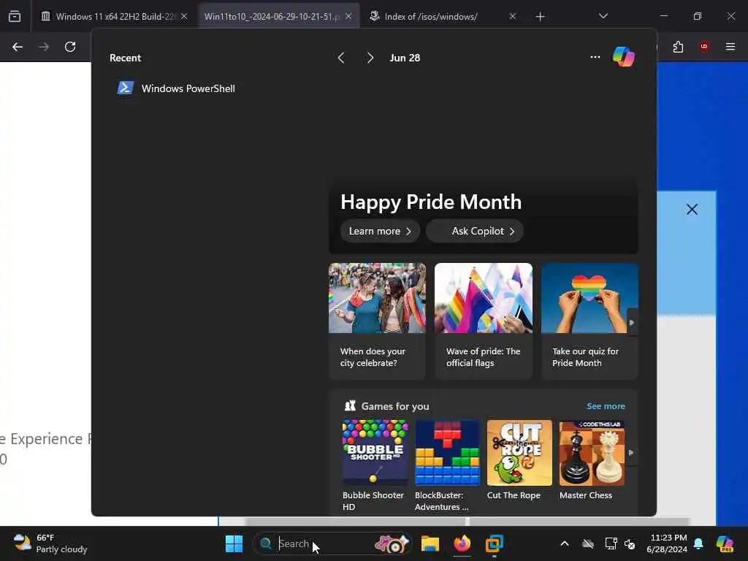Image resolution: width=748 pixels, height=561 pixels.
Task: Go forward in the browser
Action: click(44, 47)
